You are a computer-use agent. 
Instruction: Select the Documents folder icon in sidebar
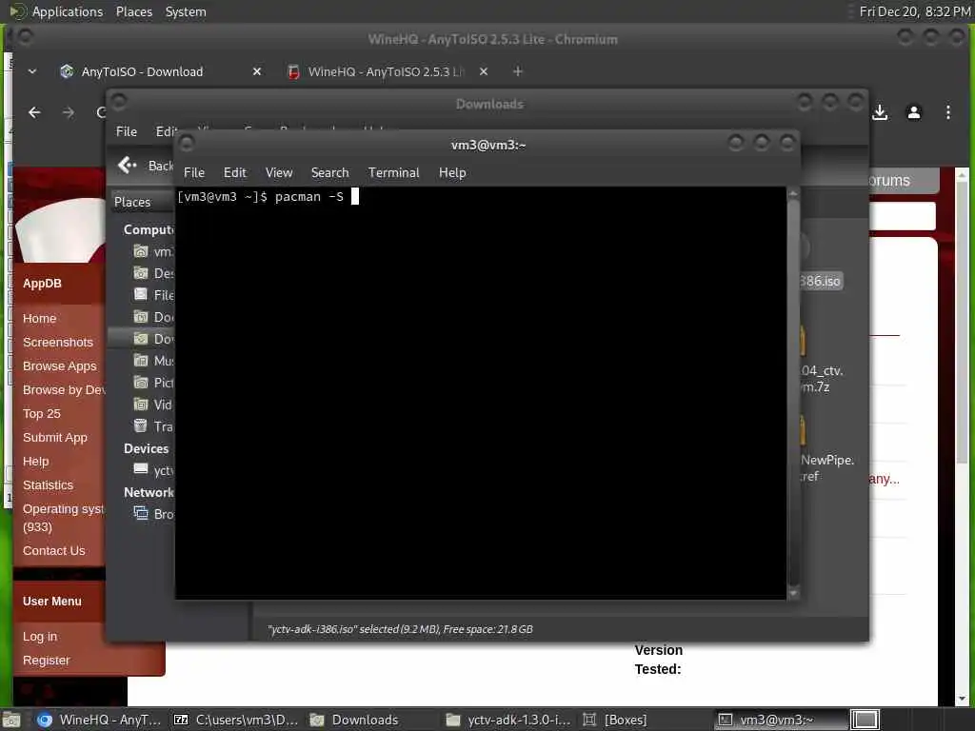141,317
